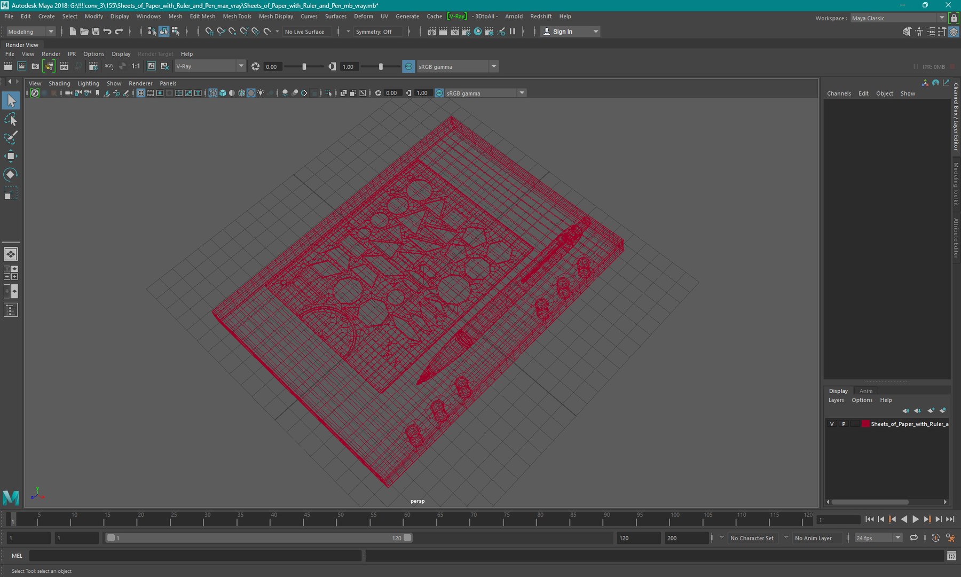Activate the Lasso selection tool
Image resolution: width=961 pixels, height=577 pixels.
(11, 119)
